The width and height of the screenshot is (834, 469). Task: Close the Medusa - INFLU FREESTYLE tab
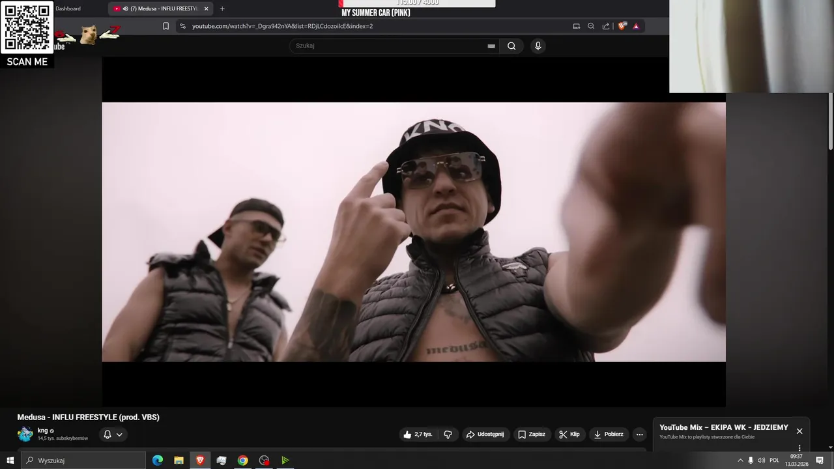pos(206,8)
